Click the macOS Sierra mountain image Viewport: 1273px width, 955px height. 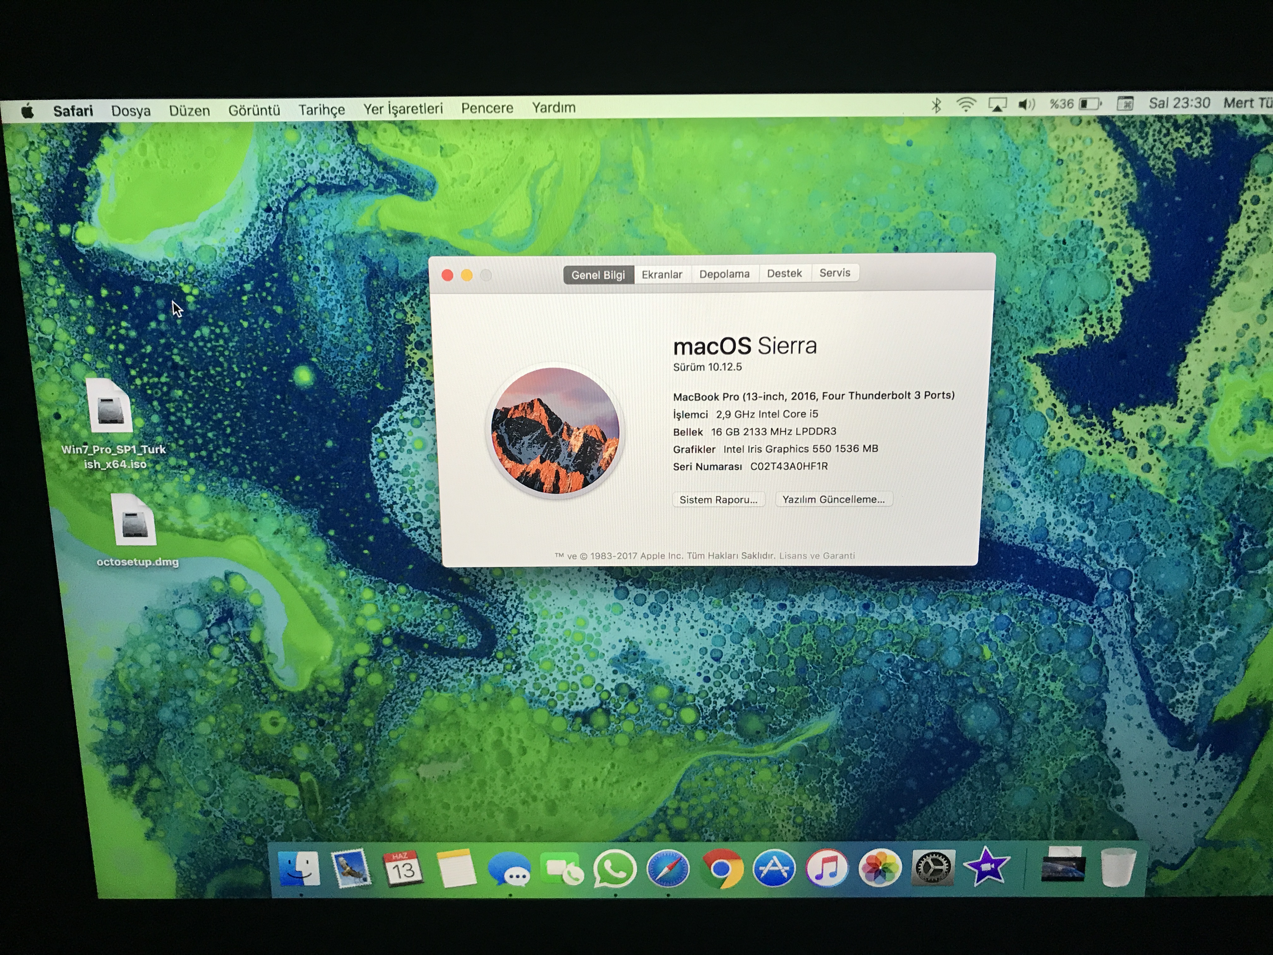point(555,430)
